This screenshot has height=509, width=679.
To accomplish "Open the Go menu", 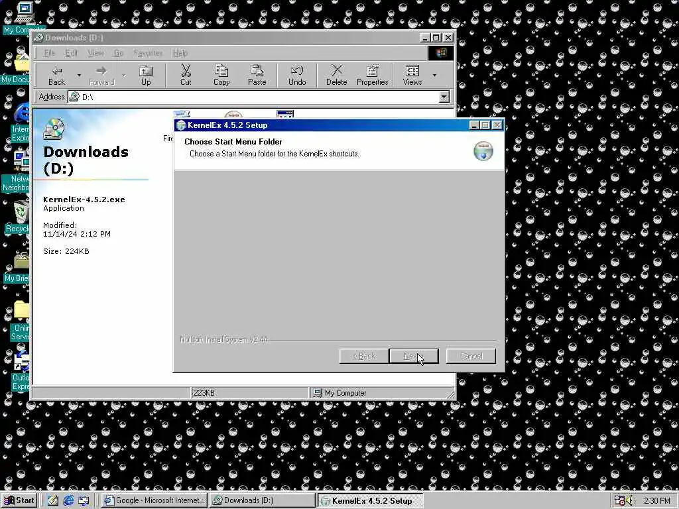I will pos(119,53).
